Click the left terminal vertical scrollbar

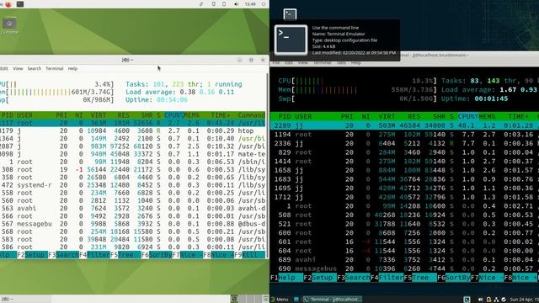[x=268, y=165]
